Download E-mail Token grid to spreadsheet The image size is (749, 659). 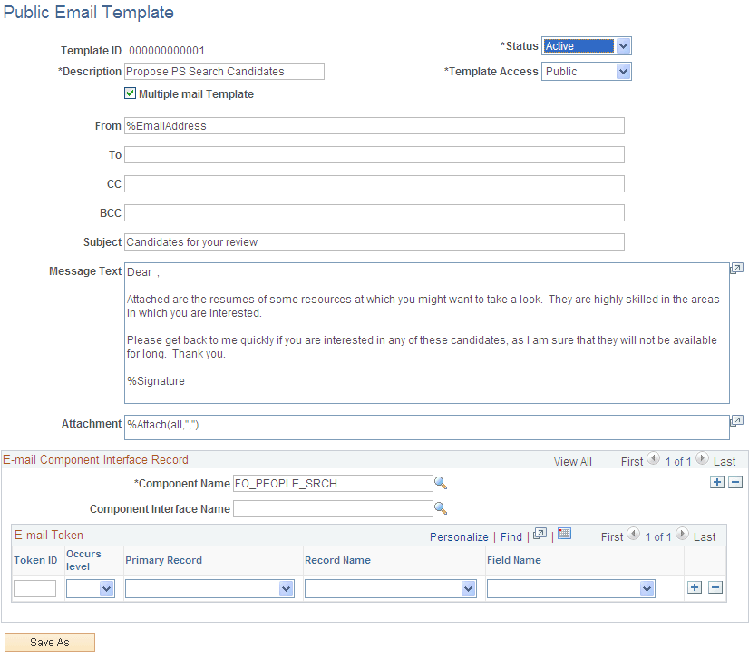click(x=564, y=536)
